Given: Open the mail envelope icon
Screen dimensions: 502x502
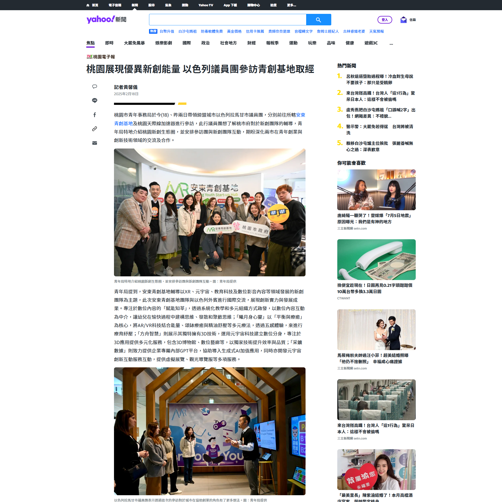Looking at the screenshot, I should [403, 20].
